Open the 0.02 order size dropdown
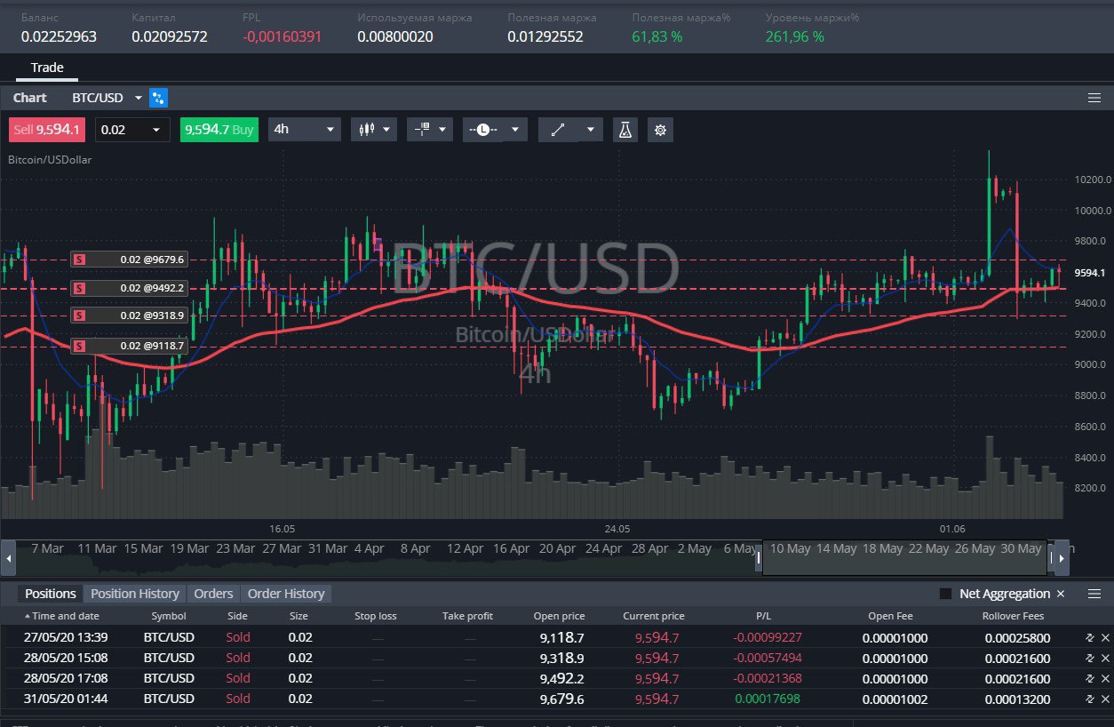Screen dimensions: 1114x727 (x=132, y=130)
